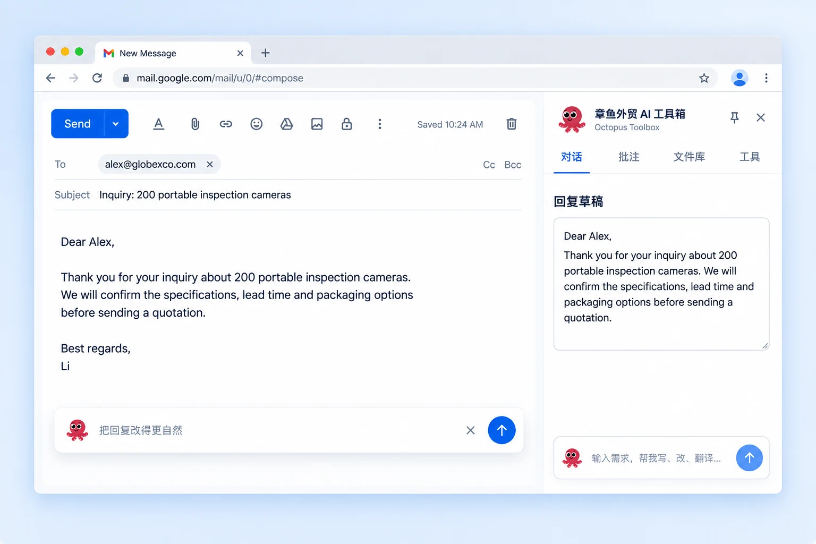Open the browser profile avatar
Viewport: 816px width, 544px height.
pos(739,78)
